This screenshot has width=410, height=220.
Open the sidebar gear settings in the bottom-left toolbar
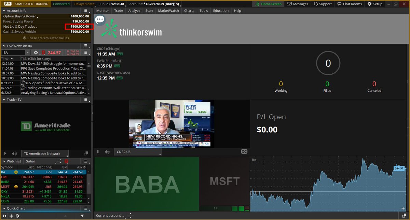[18, 216]
